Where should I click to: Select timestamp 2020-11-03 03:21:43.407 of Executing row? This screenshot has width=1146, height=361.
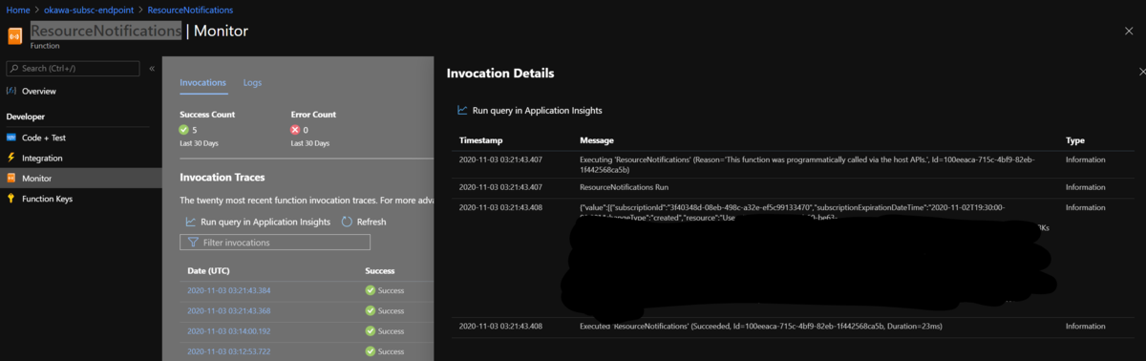[500, 159]
